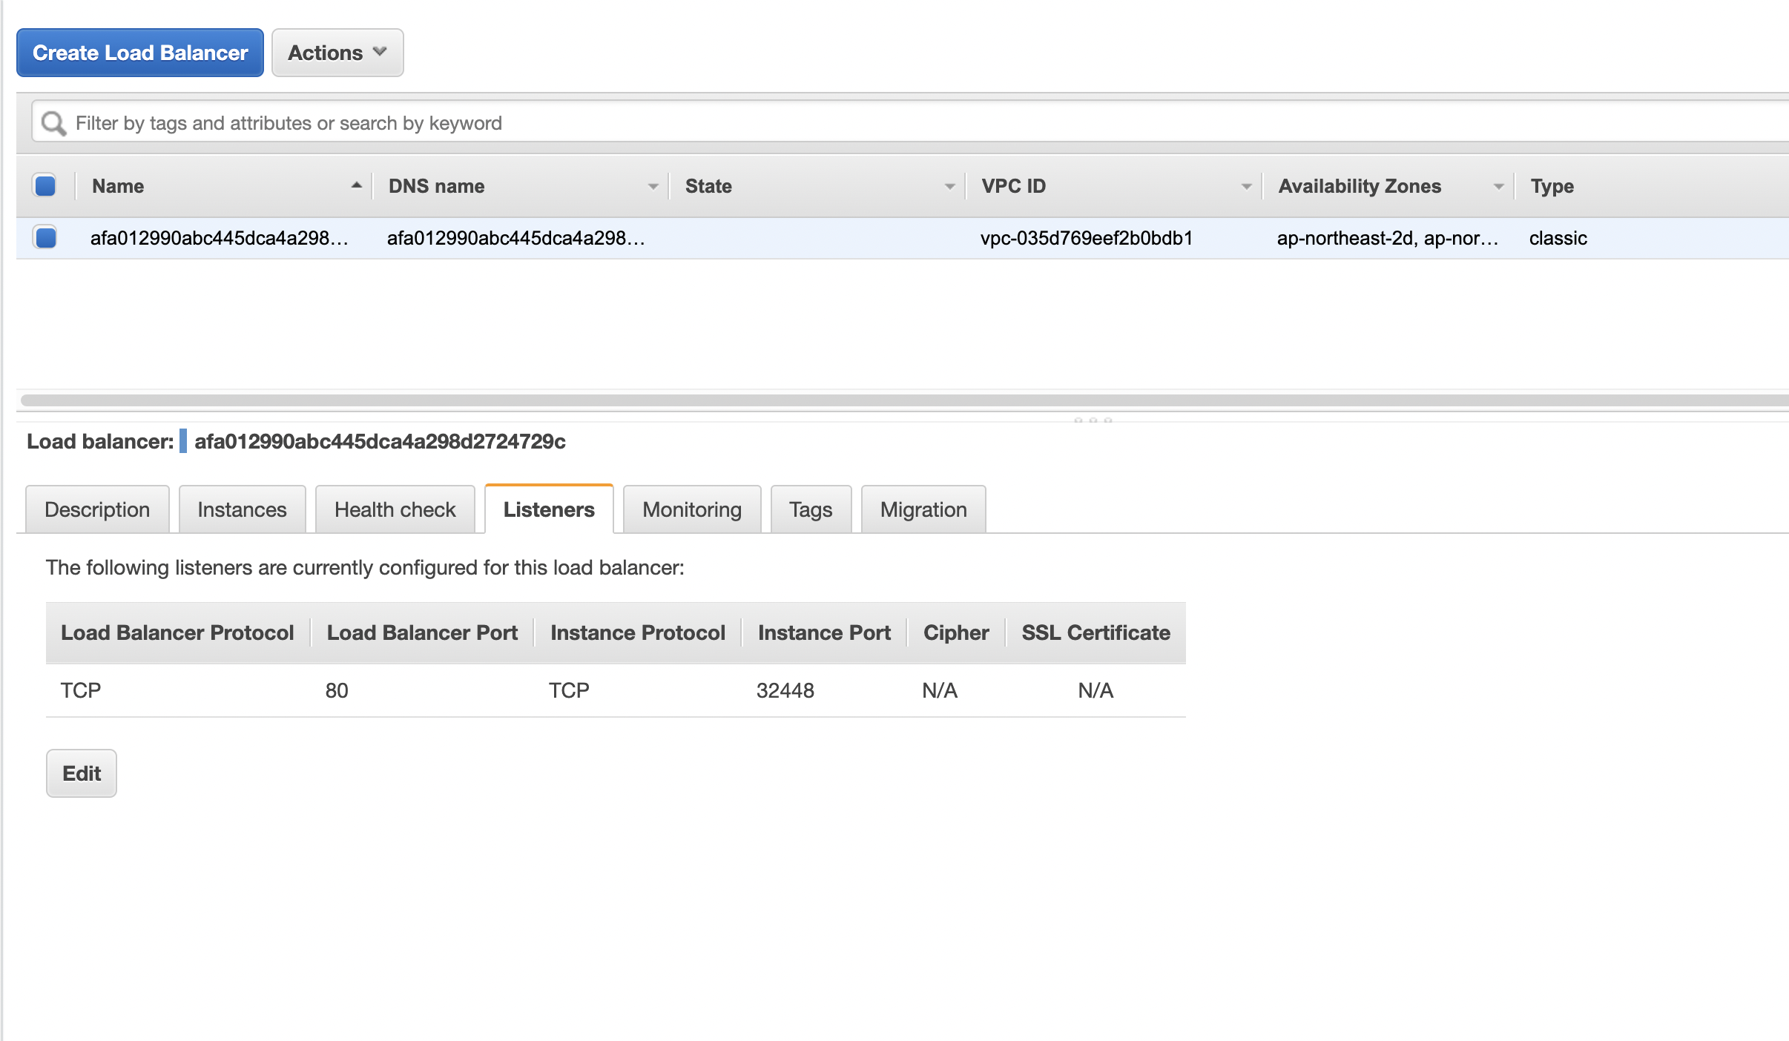The width and height of the screenshot is (1789, 1041).
Task: Open the Instances tab
Action: tap(242, 509)
